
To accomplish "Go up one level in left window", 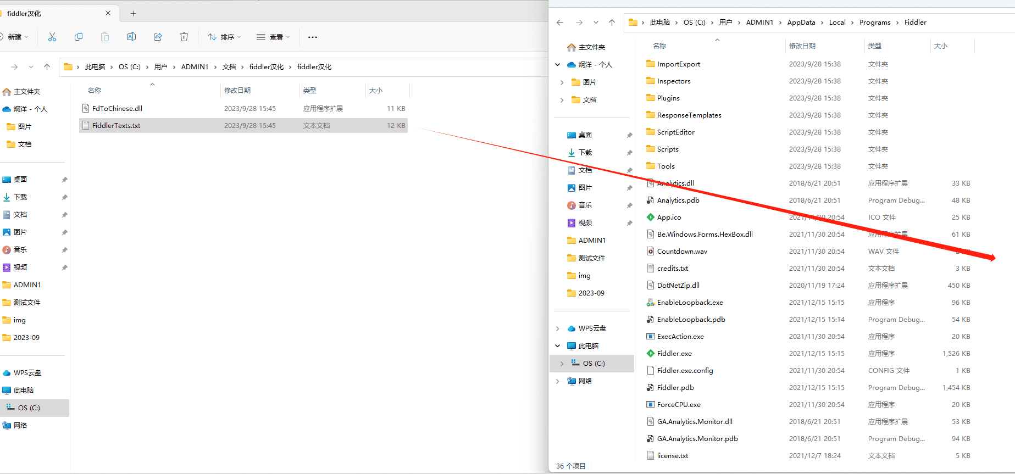I will tap(47, 67).
